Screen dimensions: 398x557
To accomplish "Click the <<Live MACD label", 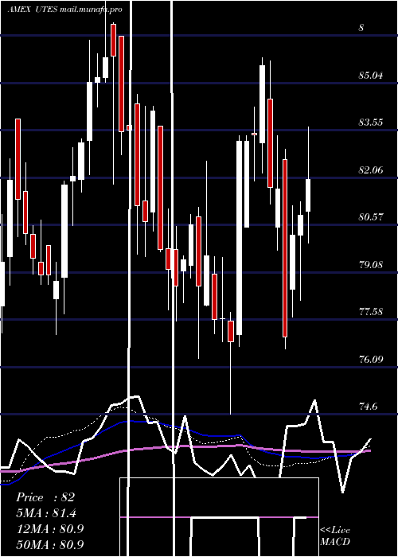I will coord(335,536).
